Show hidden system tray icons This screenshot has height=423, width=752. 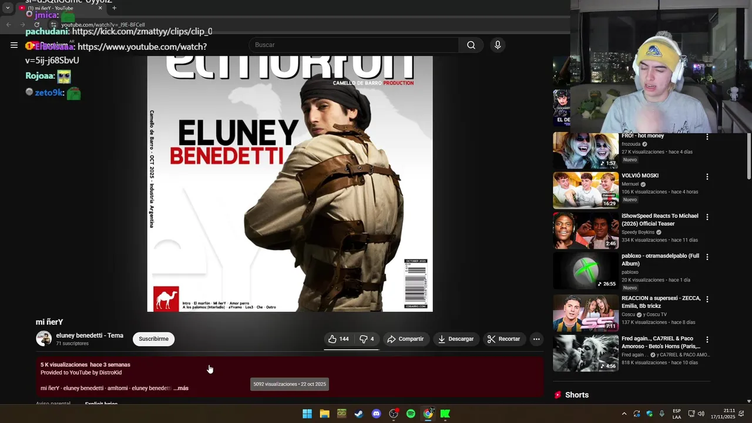click(624, 414)
